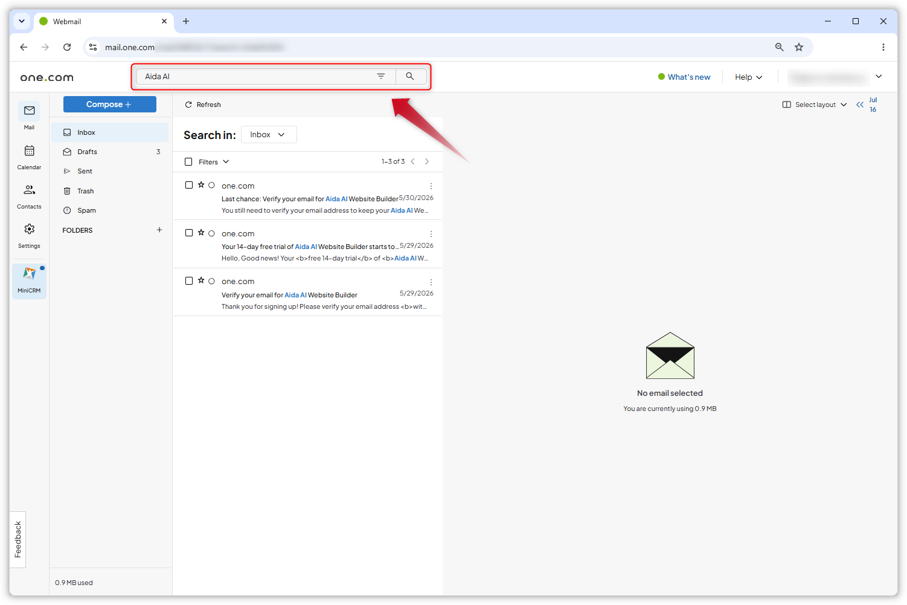The width and height of the screenshot is (907, 605).
Task: Open the Drafts folder
Action: (x=110, y=152)
